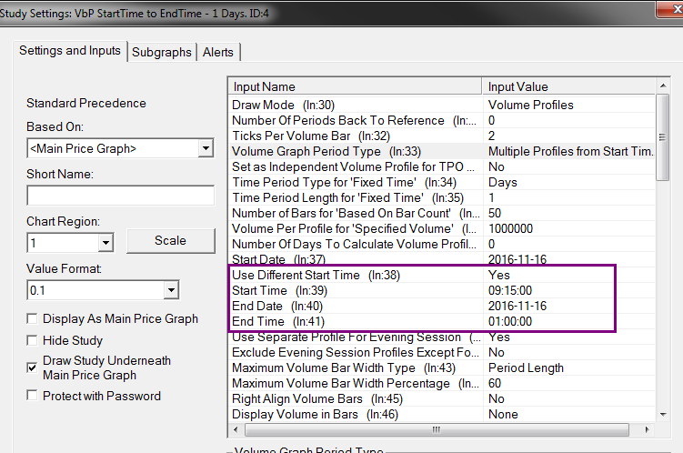Click the Volume Profiles value cell
Screen dimensions: 683x453
point(569,105)
